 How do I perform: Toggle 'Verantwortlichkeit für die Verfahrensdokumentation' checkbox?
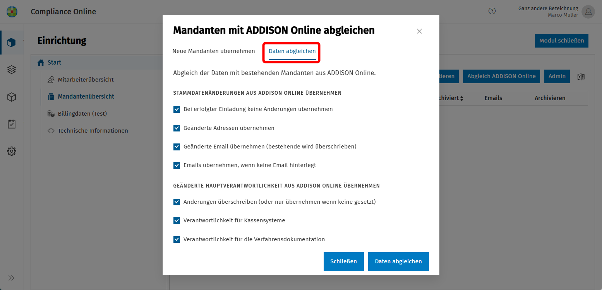click(177, 239)
